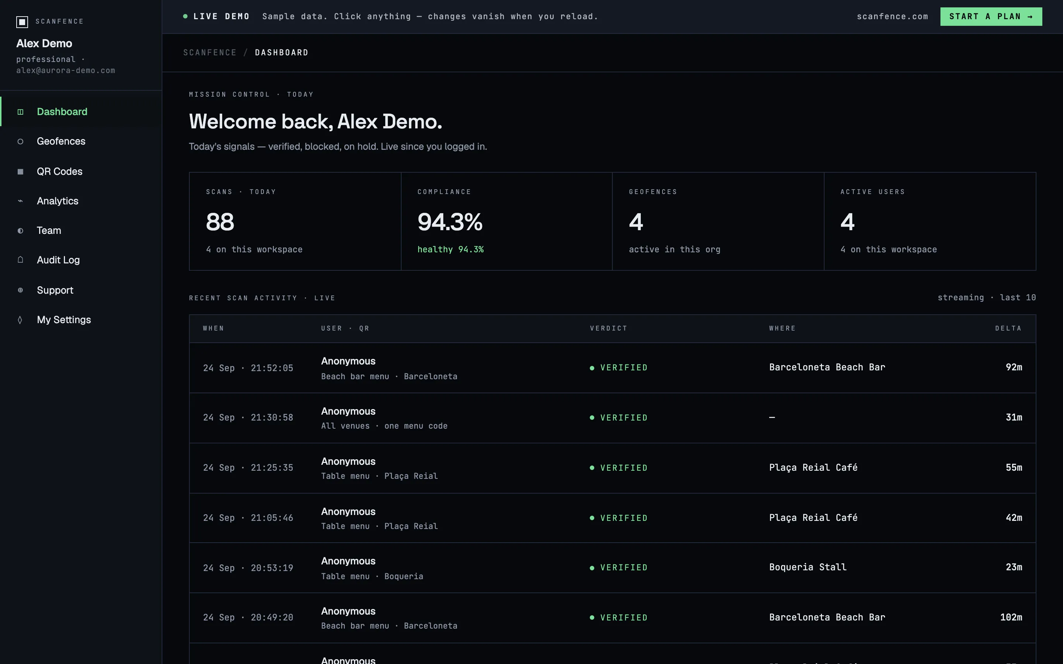Open the scanfence.com link
The height and width of the screenshot is (664, 1063).
pyautogui.click(x=892, y=17)
